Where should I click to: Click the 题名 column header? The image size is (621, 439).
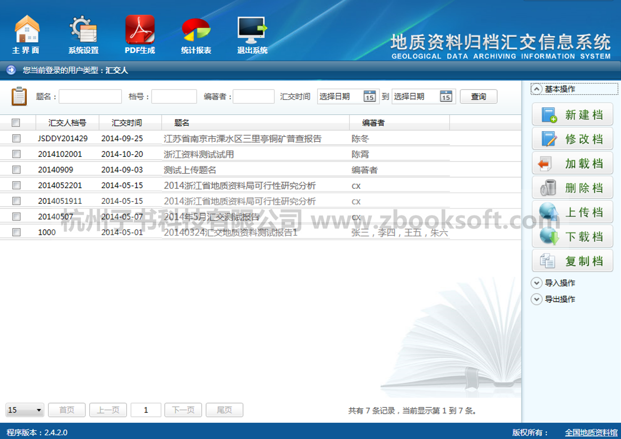pos(256,123)
